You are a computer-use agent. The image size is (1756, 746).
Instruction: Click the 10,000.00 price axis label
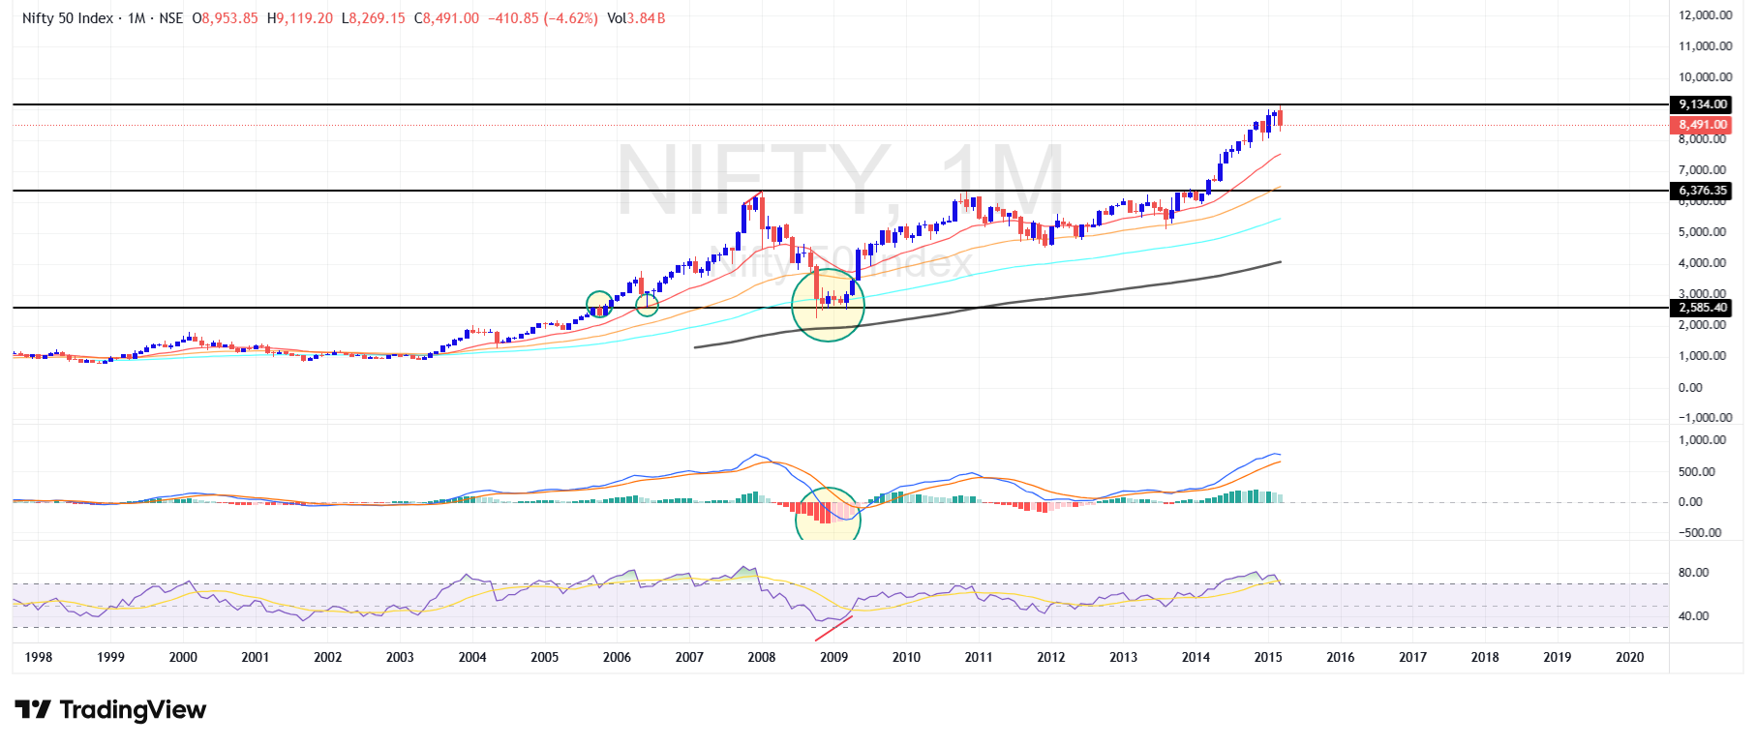click(x=1705, y=77)
